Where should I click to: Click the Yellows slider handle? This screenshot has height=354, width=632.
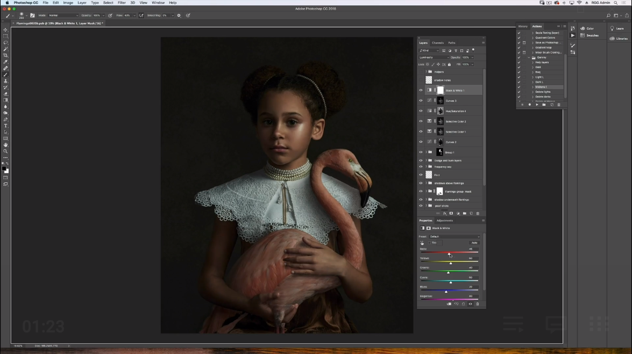[451, 263]
